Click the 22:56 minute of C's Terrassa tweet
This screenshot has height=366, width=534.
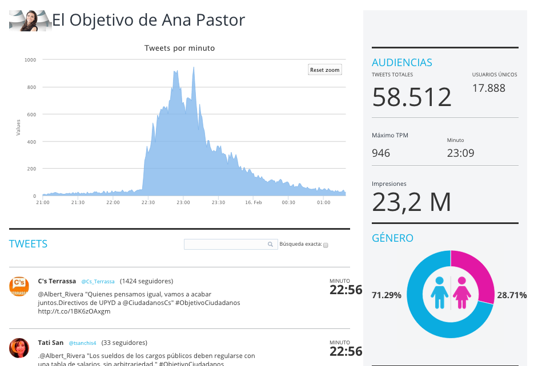coord(346,290)
